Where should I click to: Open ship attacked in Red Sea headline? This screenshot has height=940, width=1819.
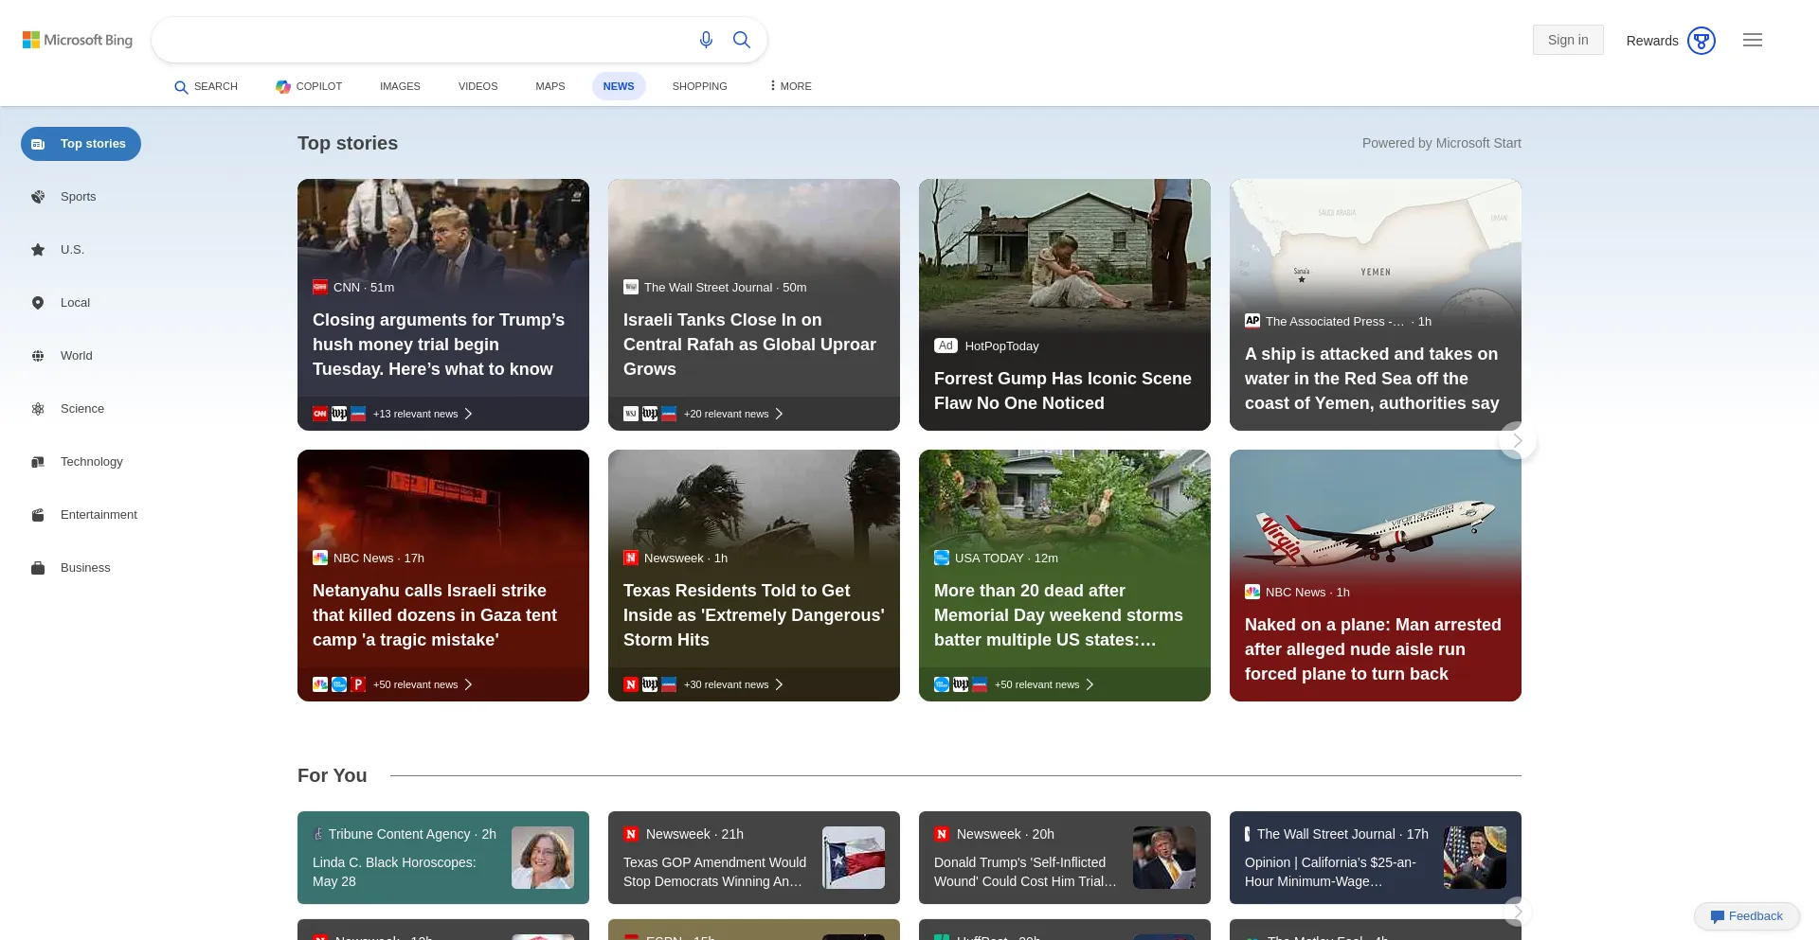[1372, 379]
